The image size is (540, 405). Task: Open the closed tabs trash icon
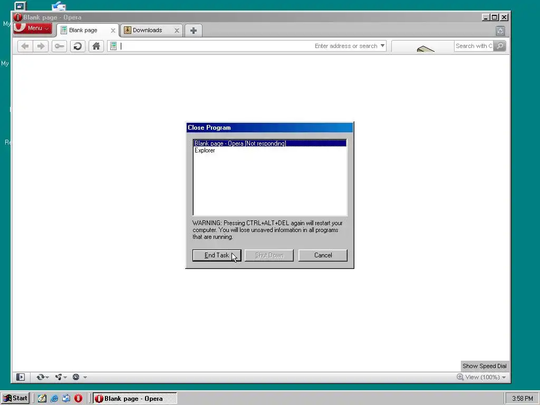click(500, 31)
